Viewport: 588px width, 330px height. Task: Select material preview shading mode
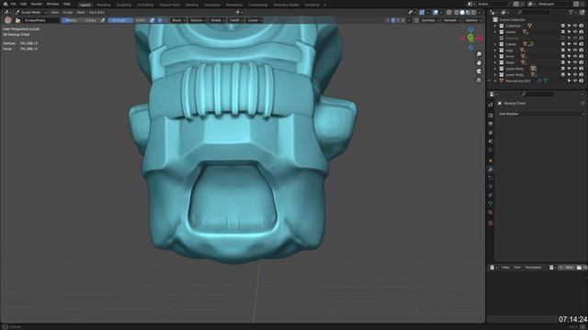click(x=468, y=12)
